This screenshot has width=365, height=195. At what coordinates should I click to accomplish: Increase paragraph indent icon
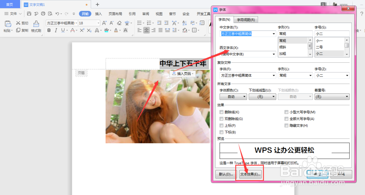point(166,23)
